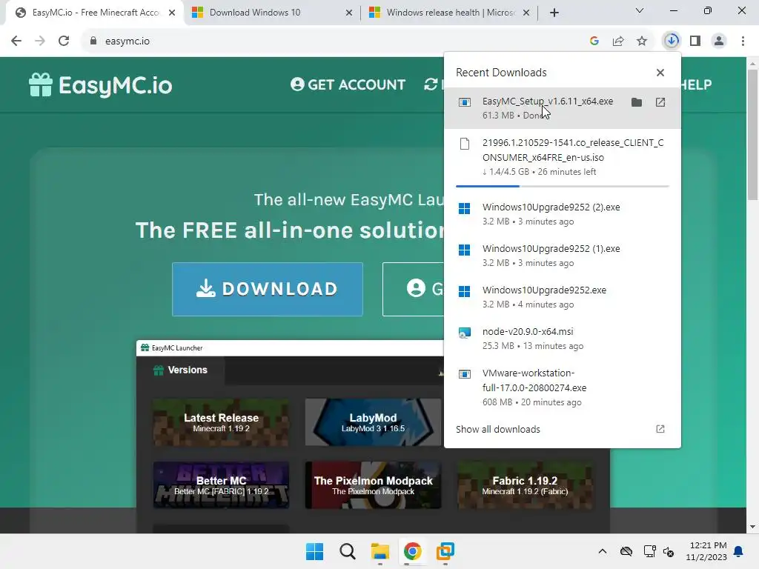The image size is (759, 569).
Task: Bookmark this page with the star icon
Action: tap(642, 41)
